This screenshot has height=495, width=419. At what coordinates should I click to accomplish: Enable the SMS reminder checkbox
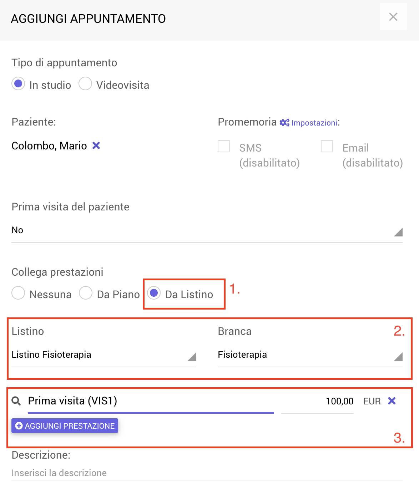coord(224,146)
